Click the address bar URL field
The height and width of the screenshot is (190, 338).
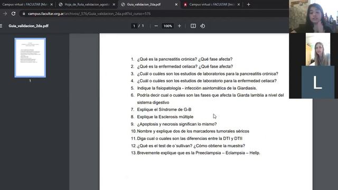coord(89,14)
